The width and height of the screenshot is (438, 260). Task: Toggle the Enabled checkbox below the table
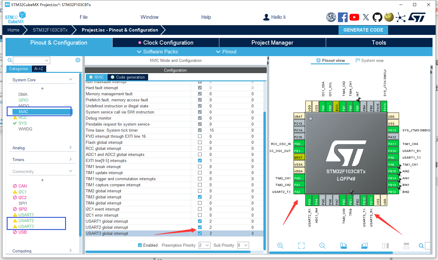click(x=140, y=245)
